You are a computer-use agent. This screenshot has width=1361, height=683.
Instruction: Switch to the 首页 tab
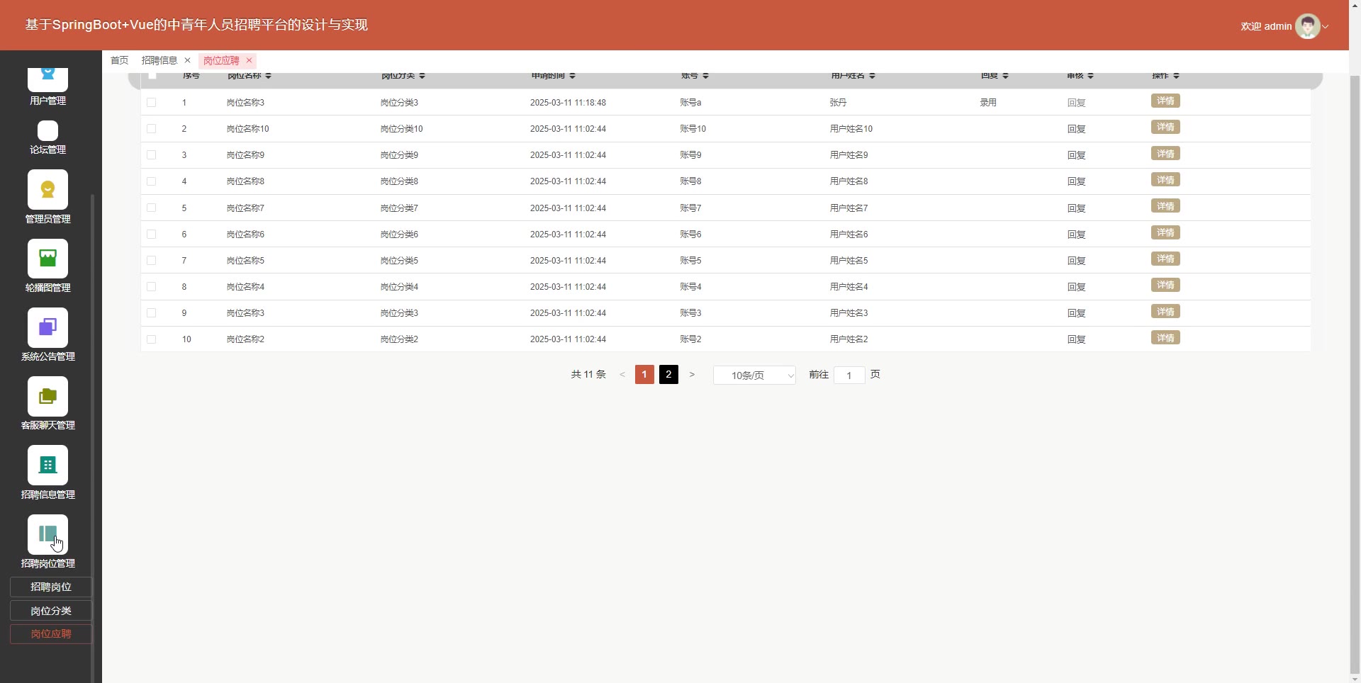coord(119,60)
